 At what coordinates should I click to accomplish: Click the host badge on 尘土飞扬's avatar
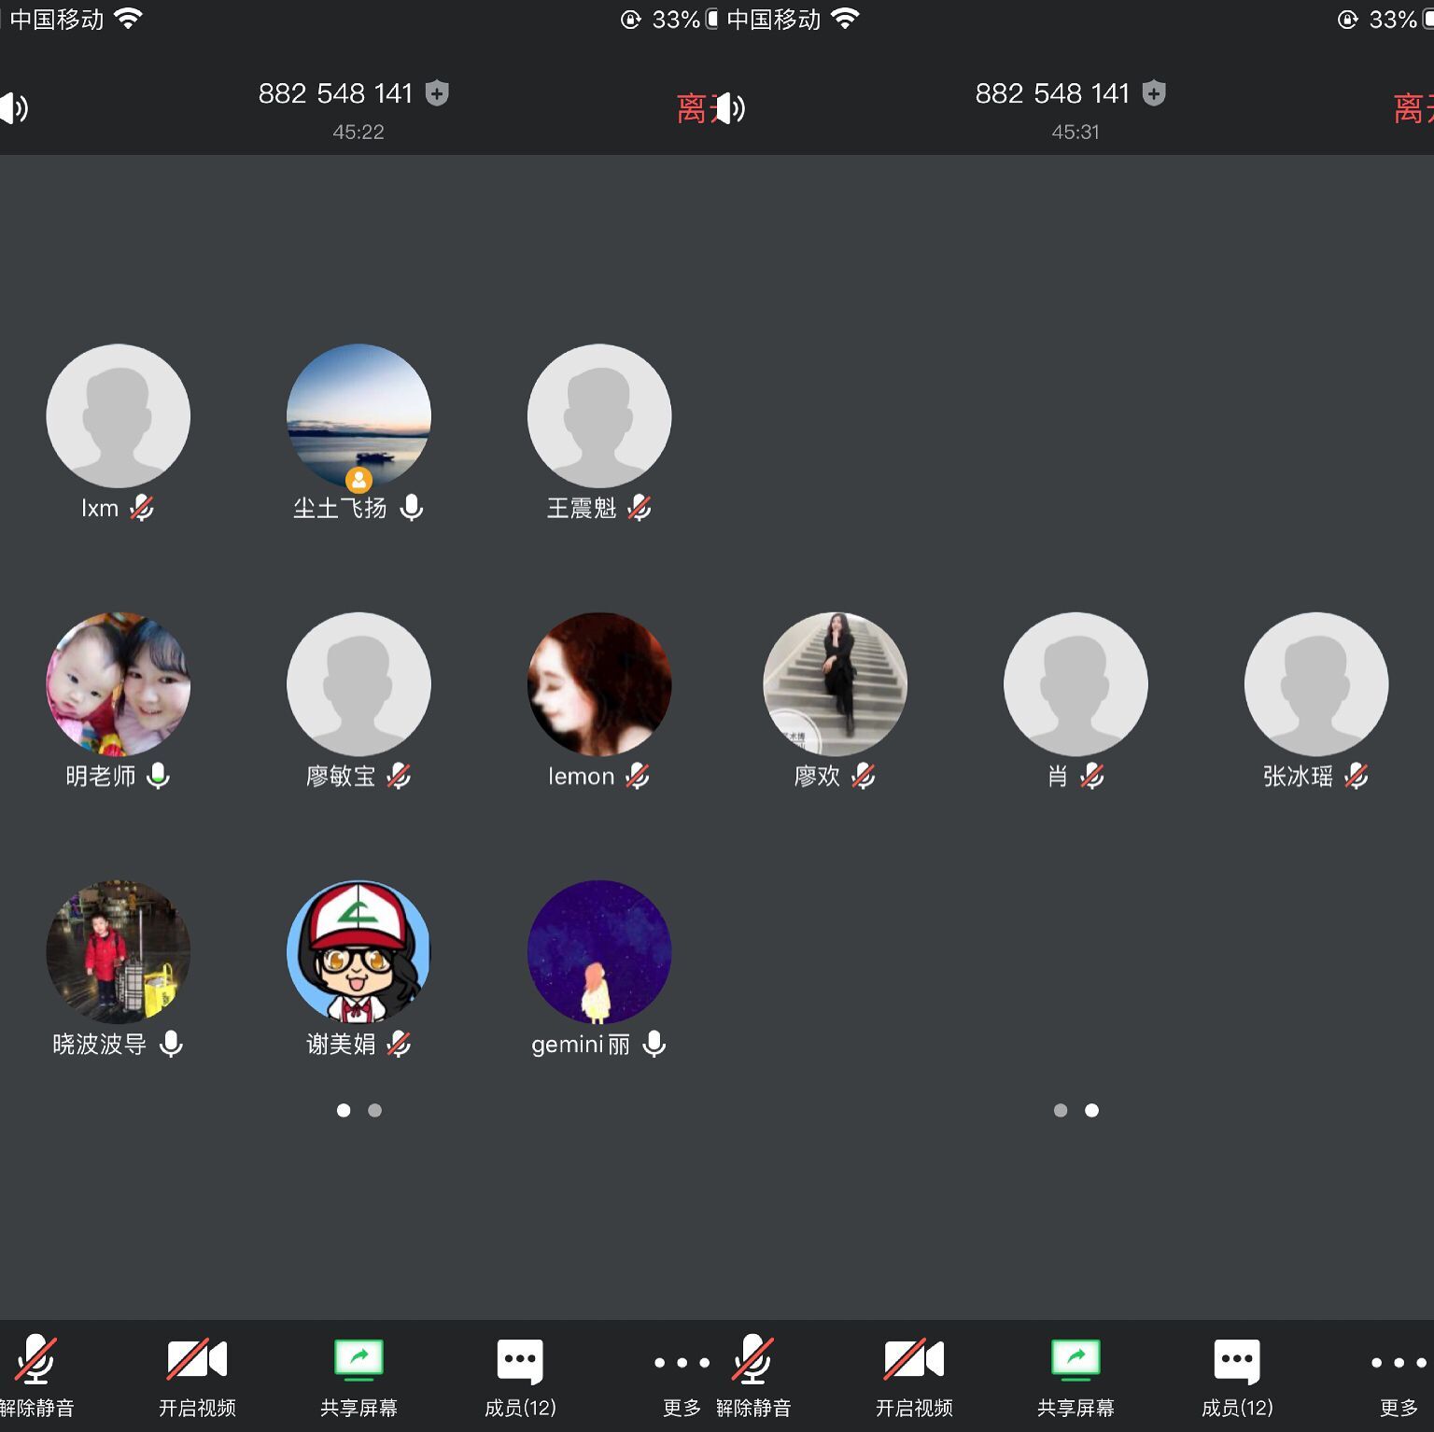click(x=358, y=480)
